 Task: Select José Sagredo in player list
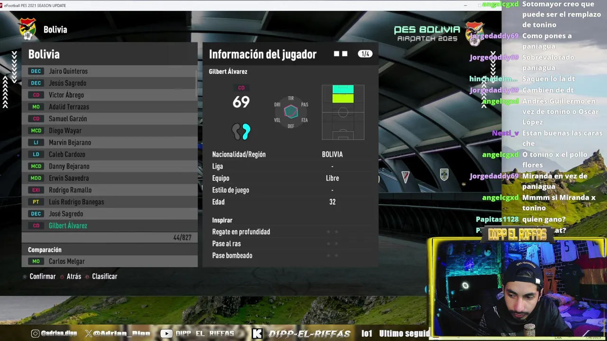tap(109, 214)
